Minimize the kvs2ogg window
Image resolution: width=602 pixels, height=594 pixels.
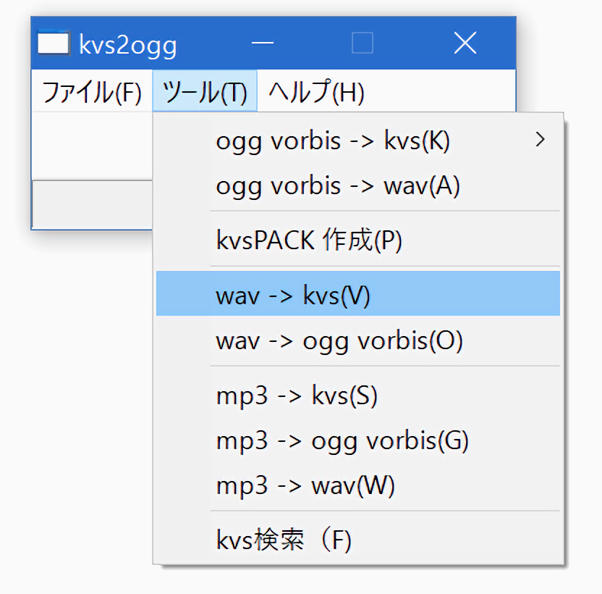(x=262, y=44)
